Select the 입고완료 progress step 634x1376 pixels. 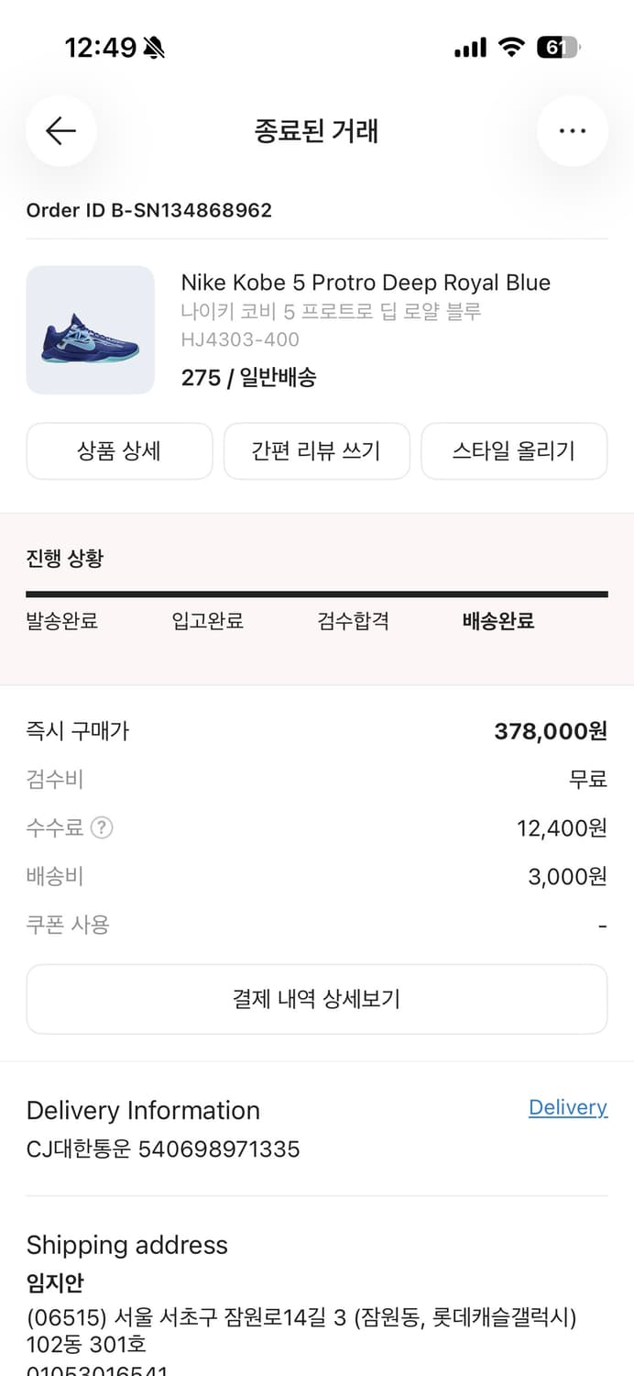tap(208, 621)
